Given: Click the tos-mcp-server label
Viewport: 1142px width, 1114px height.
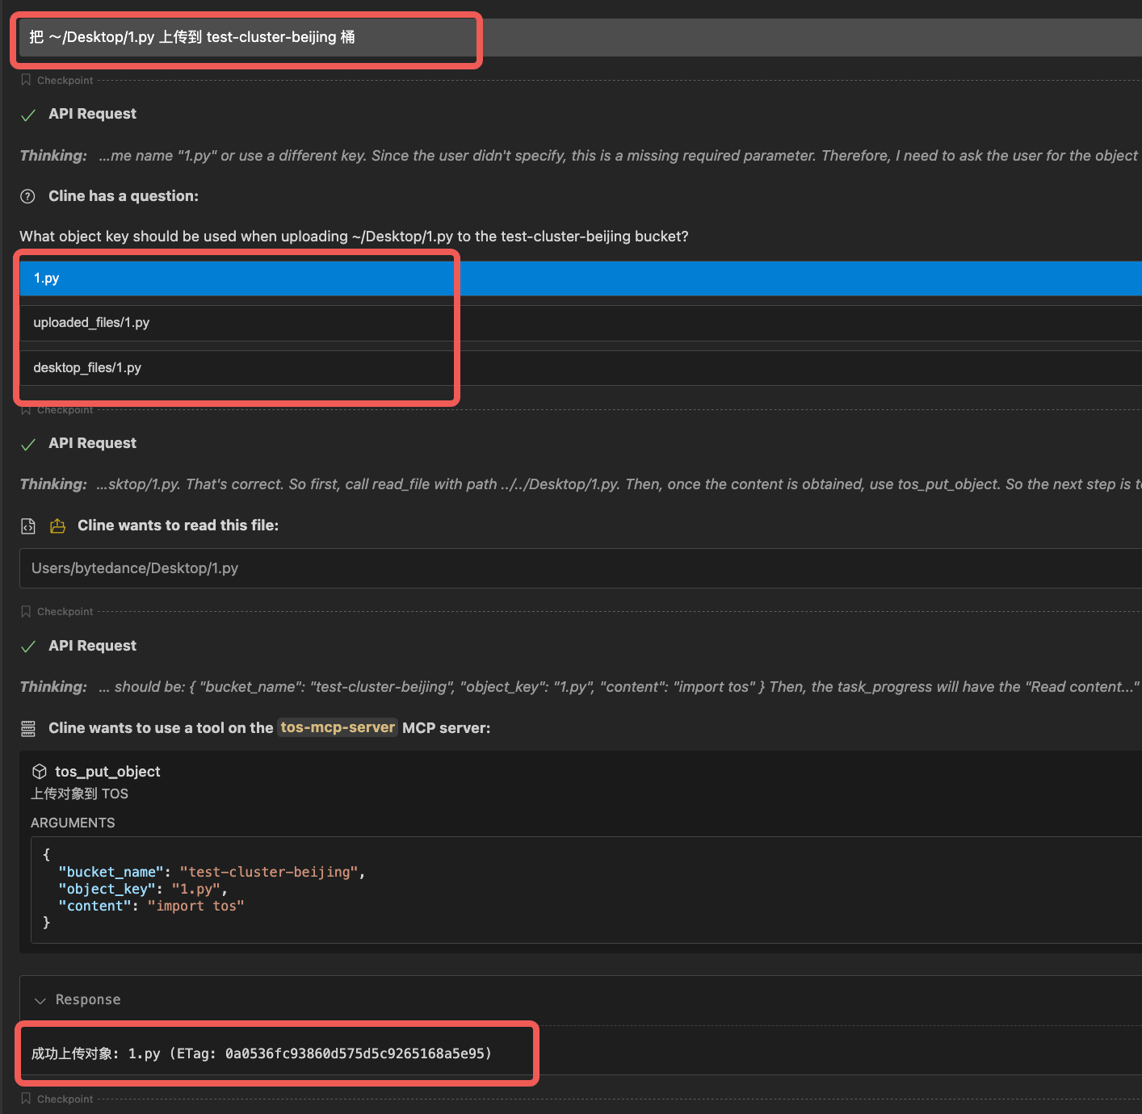Looking at the screenshot, I should pyautogui.click(x=338, y=727).
